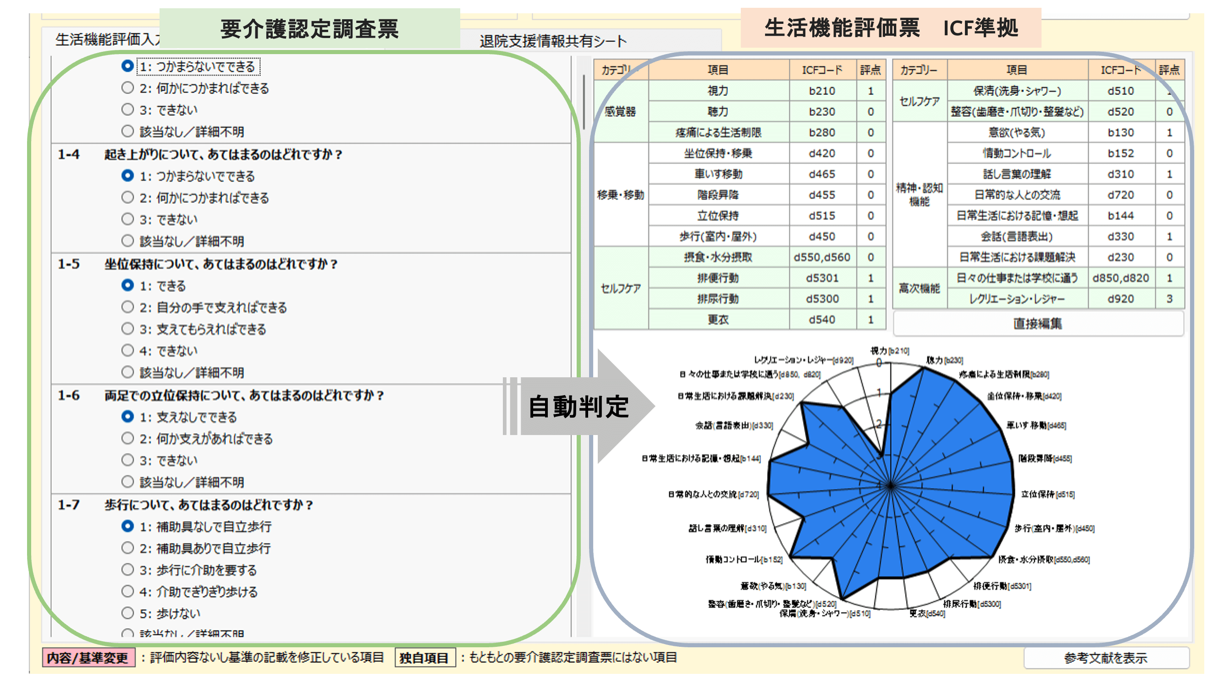Select '2: 補助具ありで自立歩行' for question 1-7
This screenshot has width=1229, height=689.
127,548
